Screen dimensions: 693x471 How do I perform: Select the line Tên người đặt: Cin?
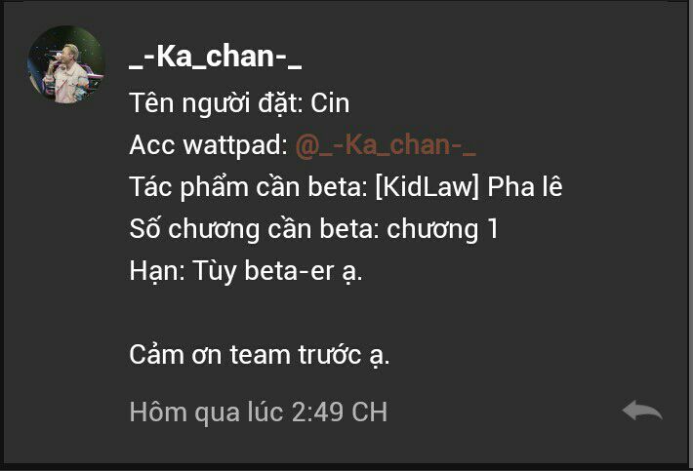[239, 103]
